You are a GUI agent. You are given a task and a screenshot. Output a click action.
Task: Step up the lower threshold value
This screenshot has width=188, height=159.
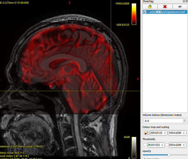tap(162, 144)
